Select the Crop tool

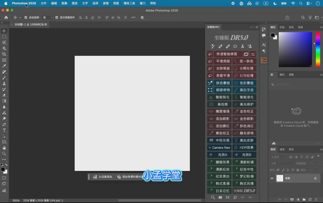click(4, 54)
